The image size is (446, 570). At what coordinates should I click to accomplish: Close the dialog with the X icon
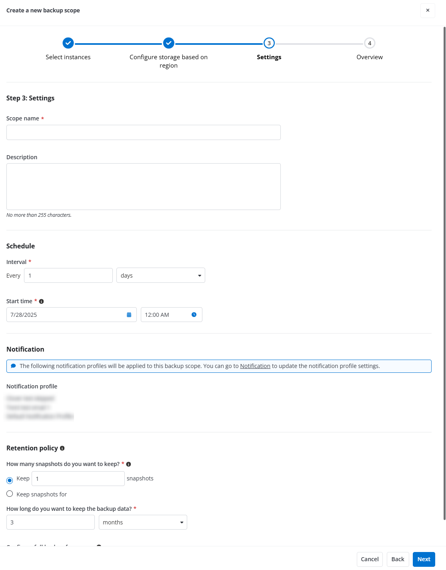[428, 10]
